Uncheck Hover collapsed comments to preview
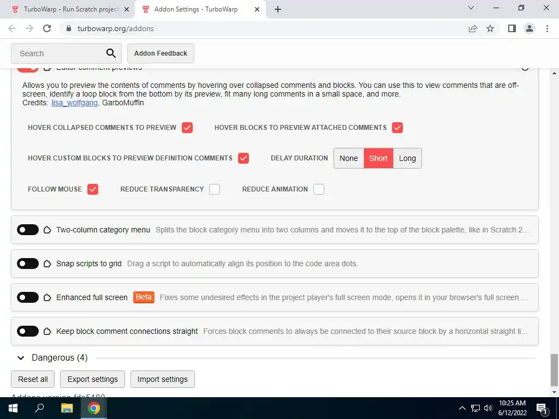The image size is (559, 419). coord(187,128)
